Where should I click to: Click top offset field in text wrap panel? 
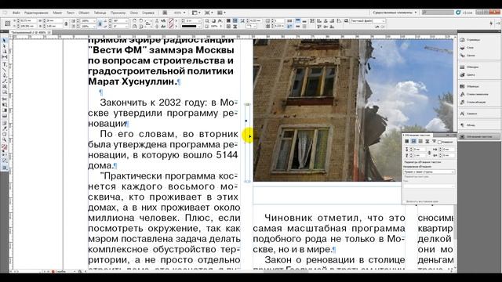coord(420,150)
